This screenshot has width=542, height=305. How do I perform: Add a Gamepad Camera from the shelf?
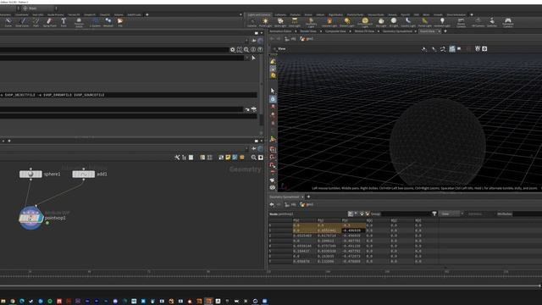pyautogui.click(x=507, y=23)
